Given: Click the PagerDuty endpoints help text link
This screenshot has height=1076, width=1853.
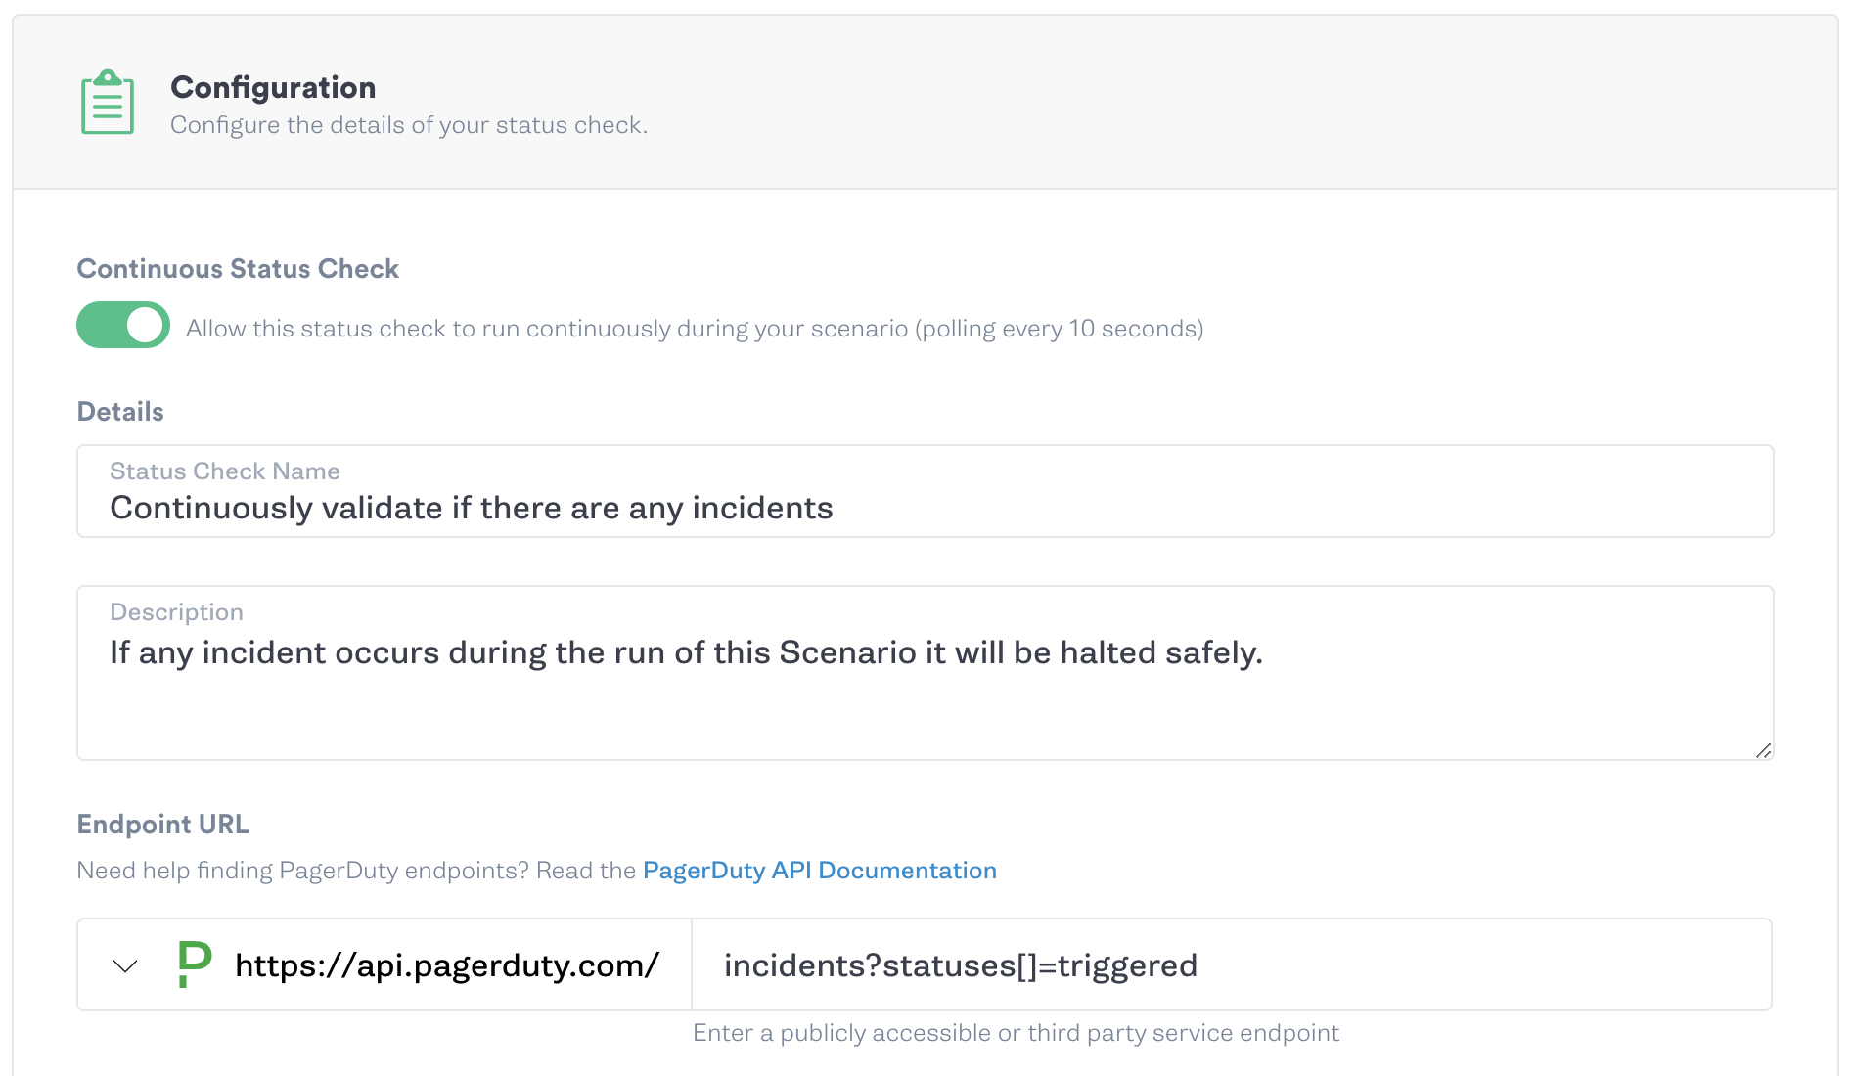Looking at the screenshot, I should (819, 870).
